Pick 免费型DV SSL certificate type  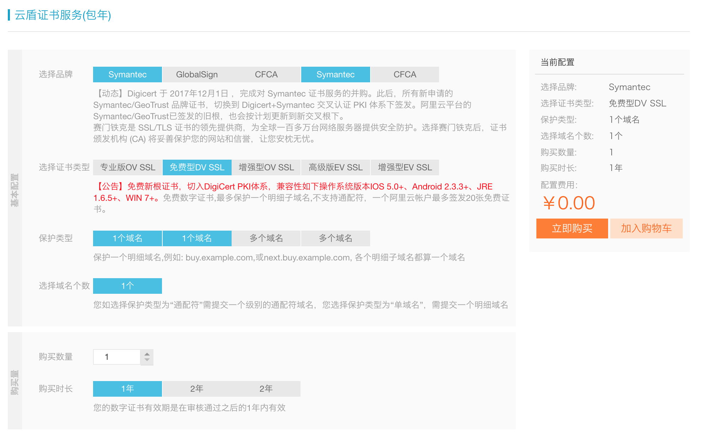(x=197, y=167)
